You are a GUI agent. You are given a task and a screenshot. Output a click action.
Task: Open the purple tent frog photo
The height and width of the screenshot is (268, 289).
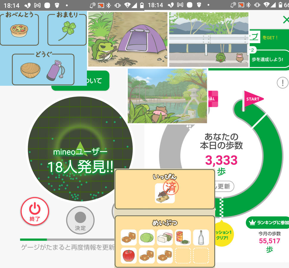pos(128,39)
